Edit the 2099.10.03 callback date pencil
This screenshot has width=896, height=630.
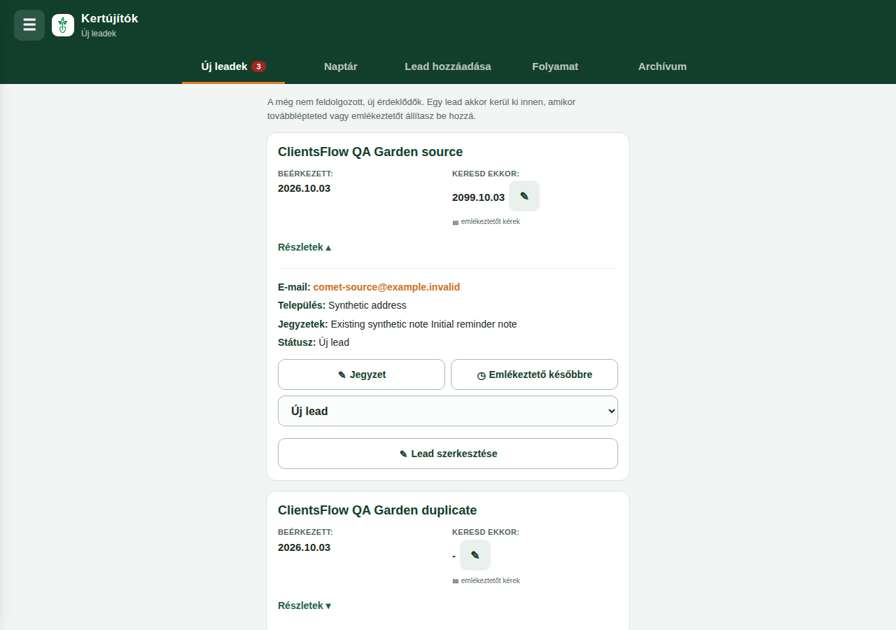[x=524, y=196]
